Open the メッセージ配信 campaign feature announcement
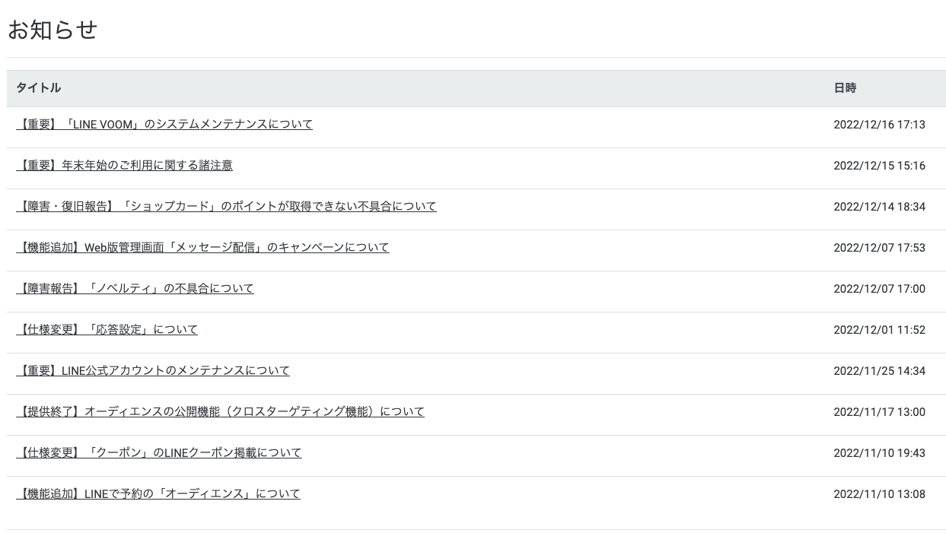Screen dimensions: 946x552 pyautogui.click(x=202, y=248)
